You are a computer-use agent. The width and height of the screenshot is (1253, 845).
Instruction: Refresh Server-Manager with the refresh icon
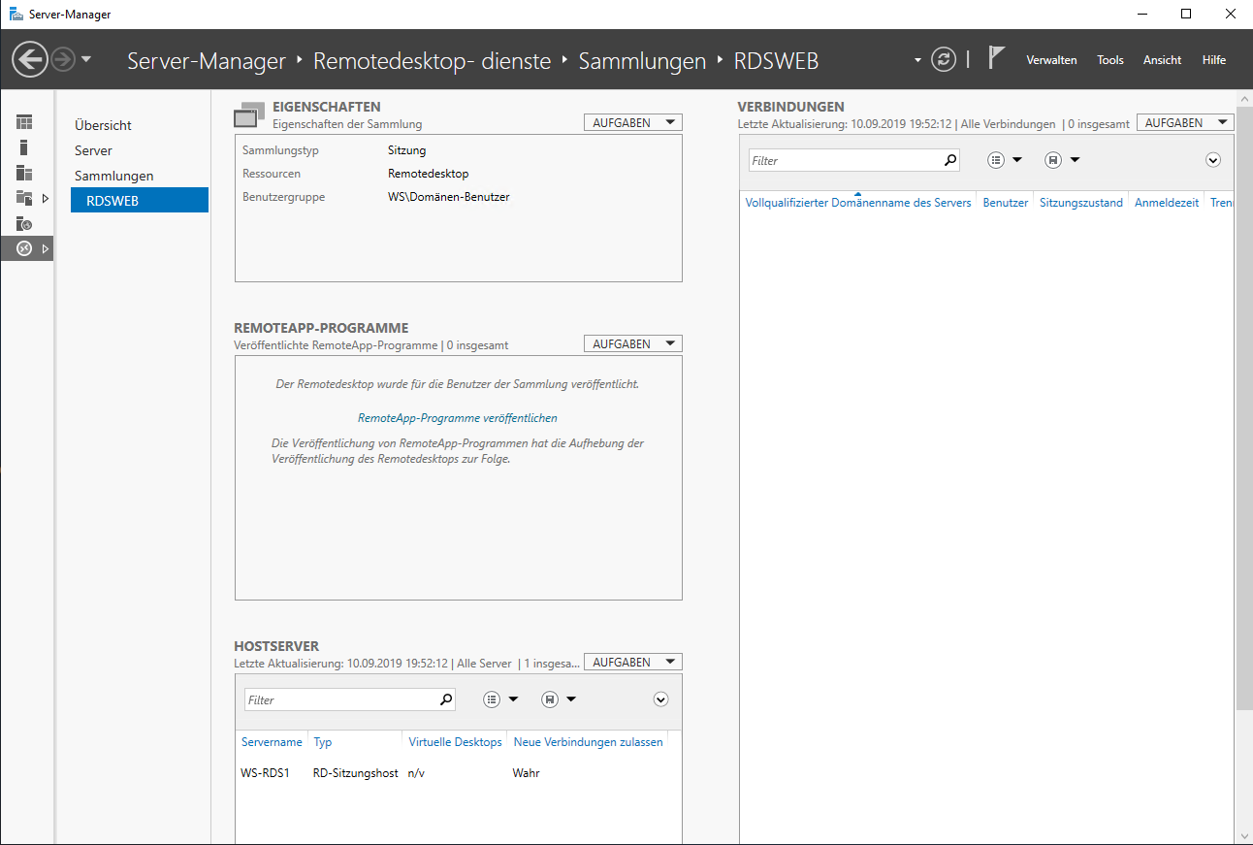[944, 60]
